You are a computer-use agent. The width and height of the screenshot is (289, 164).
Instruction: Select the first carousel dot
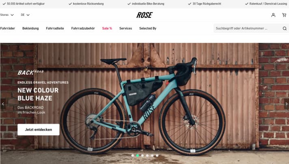click(132, 156)
